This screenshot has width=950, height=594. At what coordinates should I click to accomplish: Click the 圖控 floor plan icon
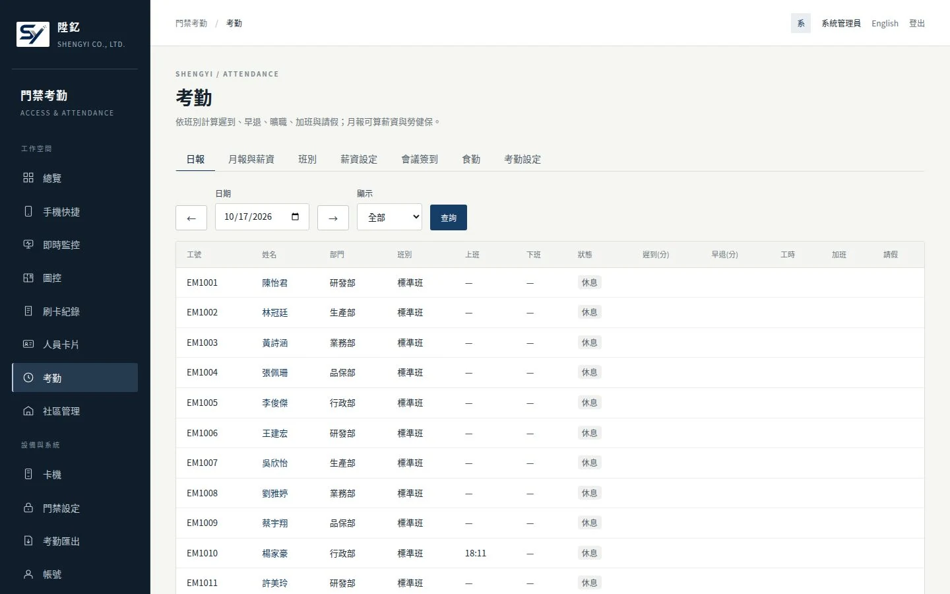point(28,278)
